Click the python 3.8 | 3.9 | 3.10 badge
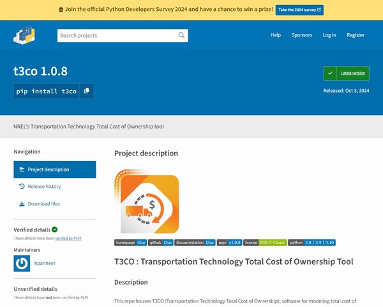Screen dimensions: 383x307 312,242
